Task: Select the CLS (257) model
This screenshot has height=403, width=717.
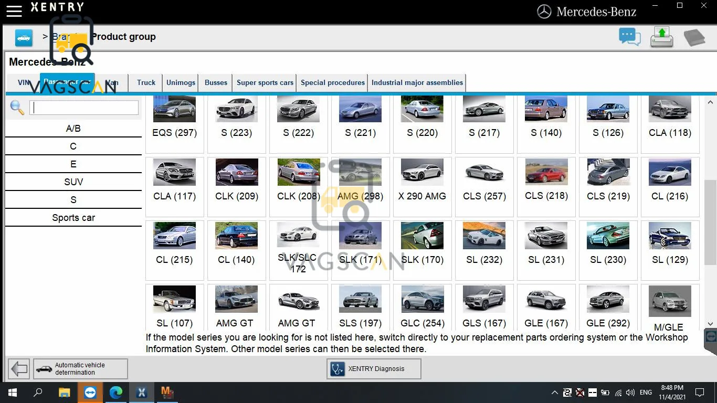Action: point(484,187)
